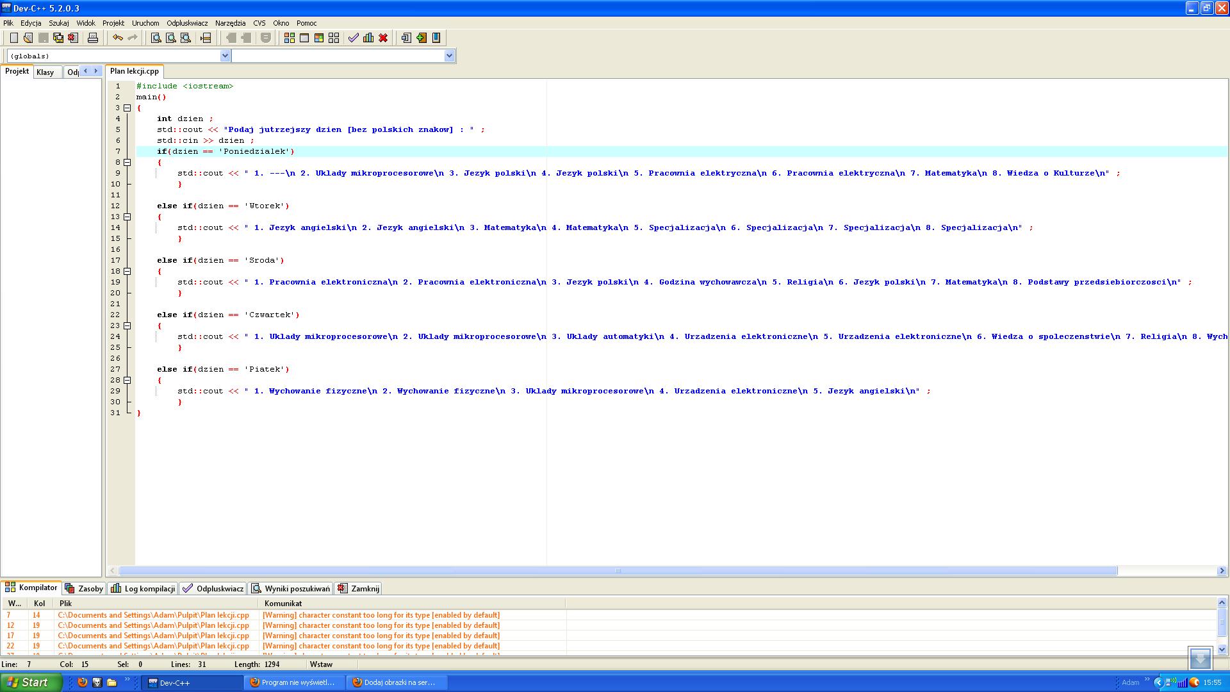This screenshot has width=1230, height=692.
Task: Click the red X icon in the compile toolbar
Action: [383, 38]
